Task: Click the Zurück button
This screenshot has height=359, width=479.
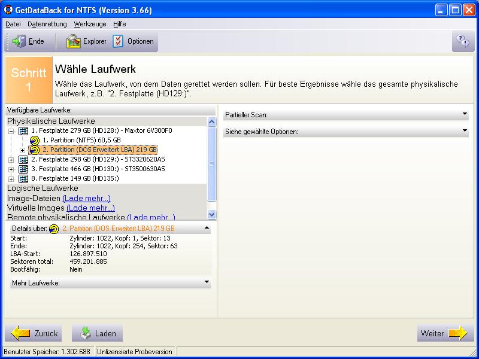Action: coord(34,333)
